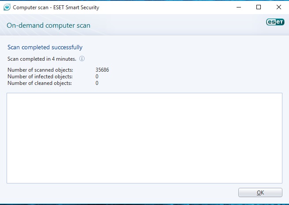Click the cleaned objects count of 0

(x=97, y=83)
